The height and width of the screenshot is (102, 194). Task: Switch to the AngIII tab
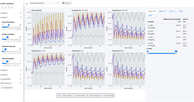click(181, 11)
